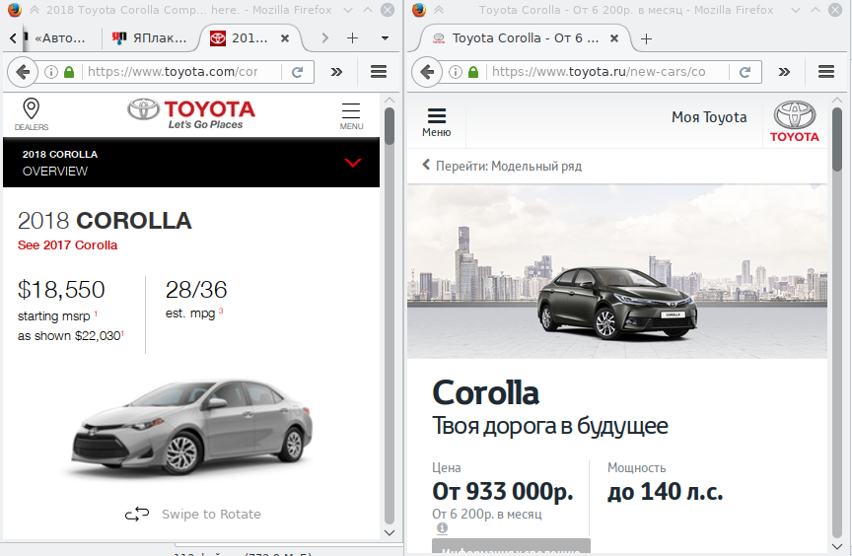Select the Toyota Corolla - От 6 tab
This screenshot has width=852, height=556.
pyautogui.click(x=526, y=38)
